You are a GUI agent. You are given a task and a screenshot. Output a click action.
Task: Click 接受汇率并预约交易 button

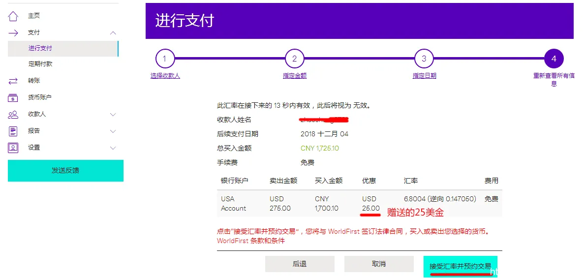tap(461, 266)
